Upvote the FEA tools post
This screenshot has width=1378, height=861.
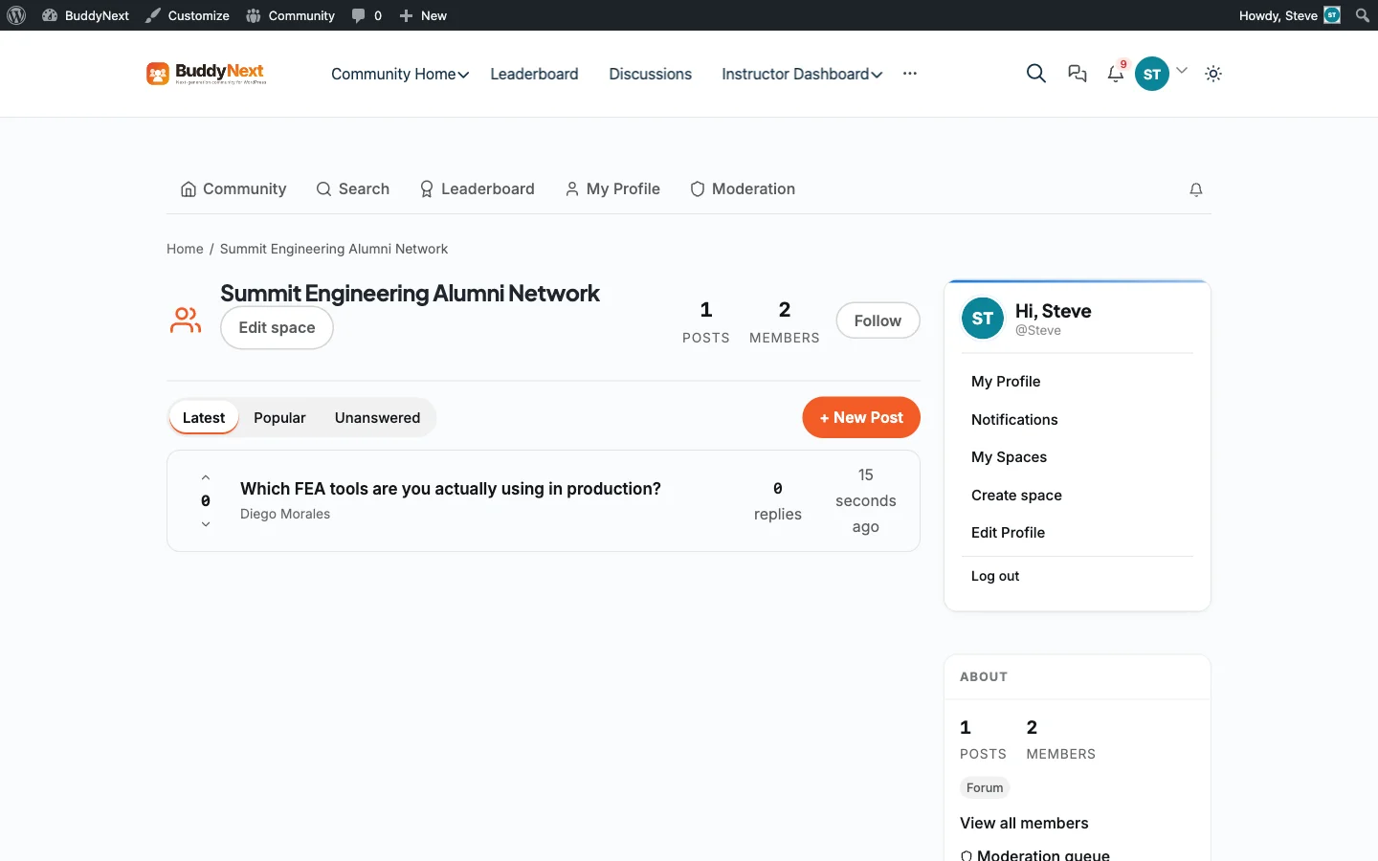(x=206, y=477)
